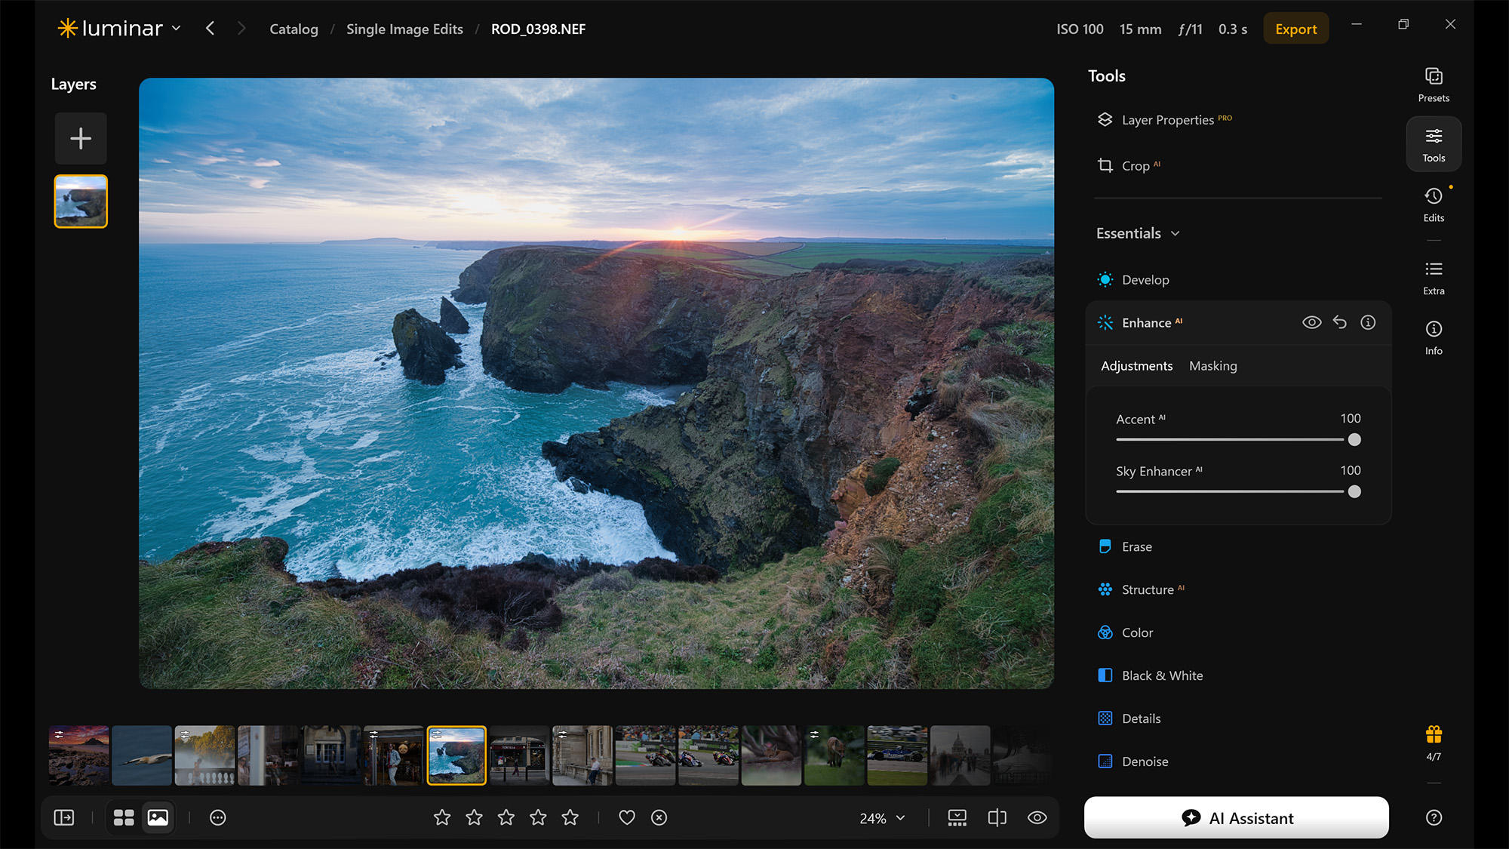Screen dimensions: 1509x849
Task: Switch to single image view
Action: tap(158, 817)
